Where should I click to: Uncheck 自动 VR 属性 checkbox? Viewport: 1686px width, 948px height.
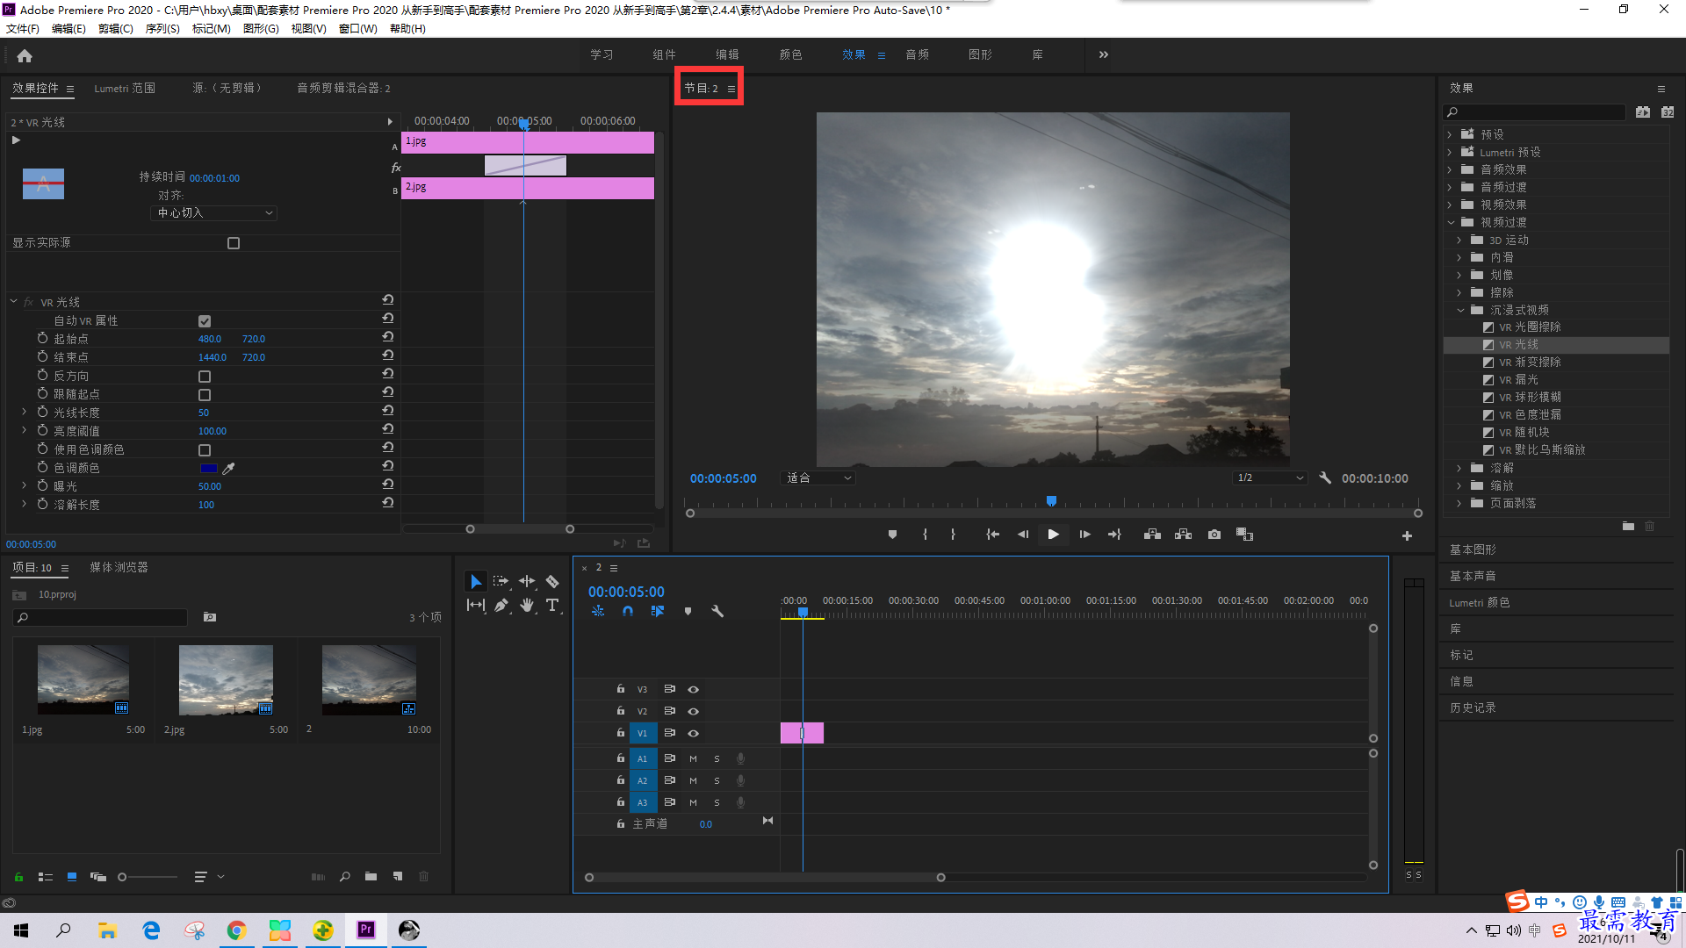[205, 320]
